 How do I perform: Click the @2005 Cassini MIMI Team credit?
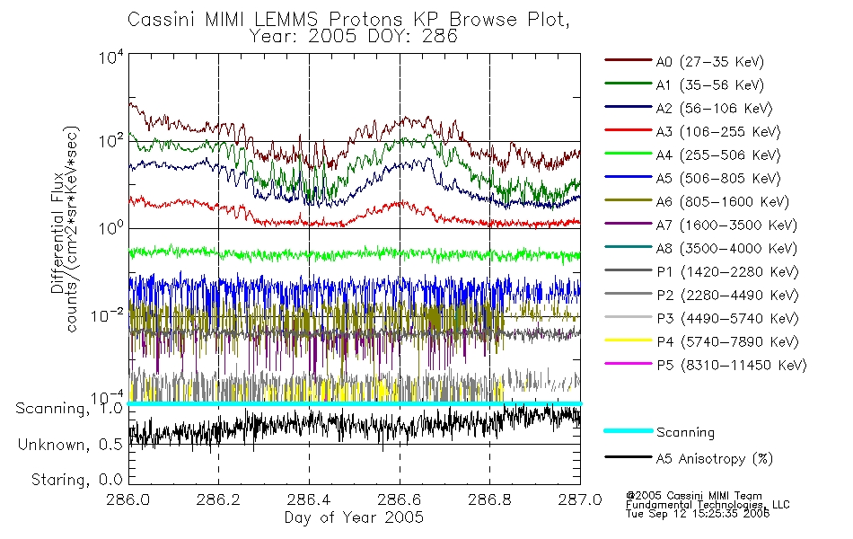click(694, 496)
